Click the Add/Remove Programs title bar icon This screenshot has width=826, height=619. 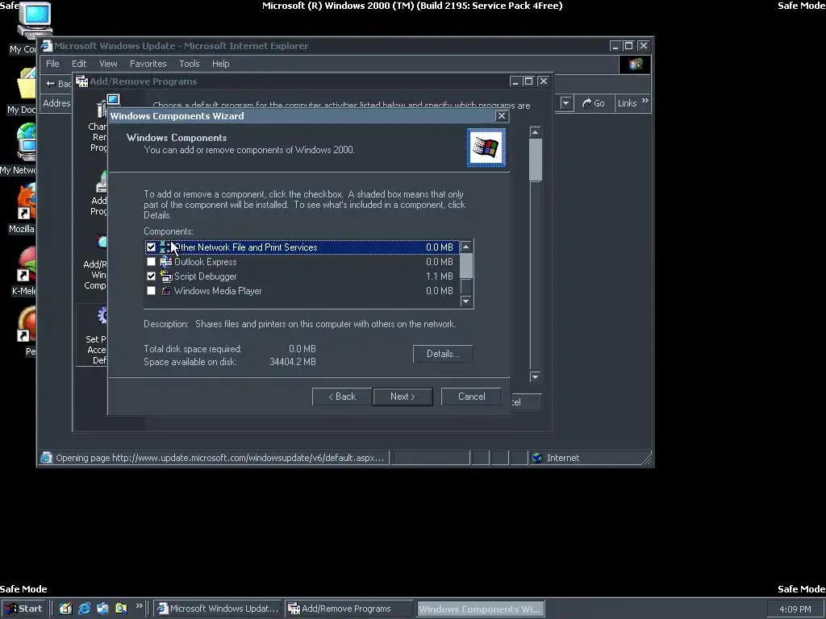(81, 81)
